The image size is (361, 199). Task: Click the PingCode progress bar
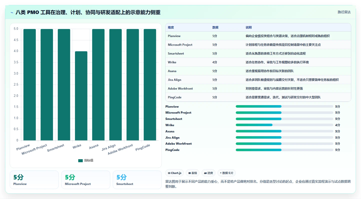[x=284, y=150]
